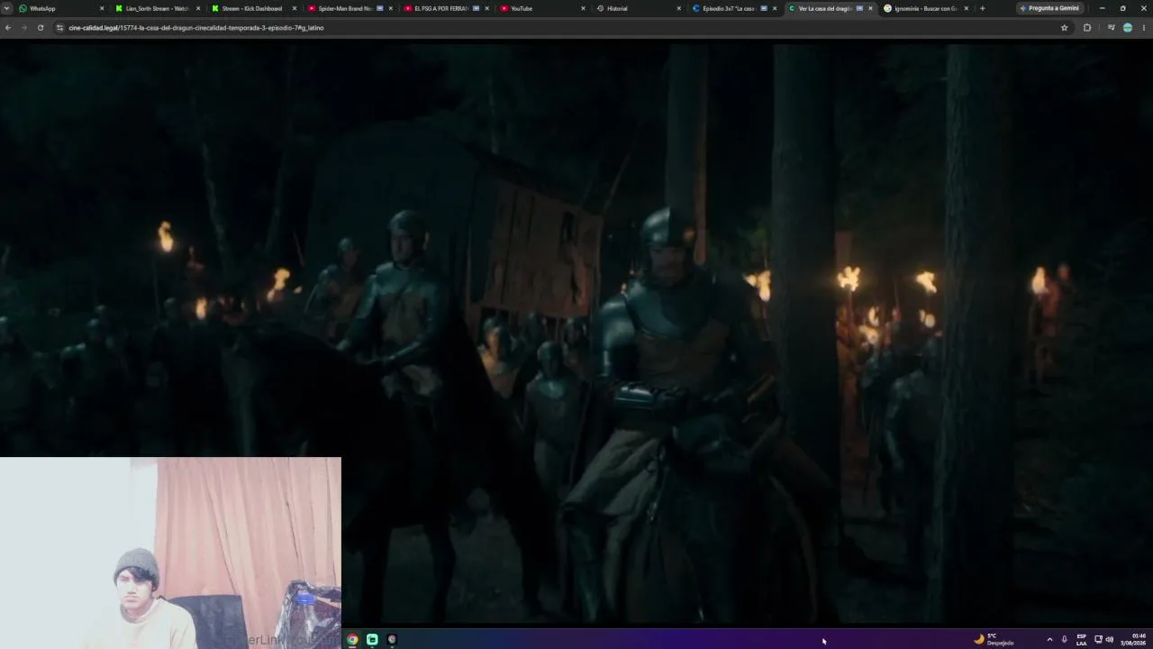Reload the current page
Screen dimensions: 1153x649
[x=41, y=28]
